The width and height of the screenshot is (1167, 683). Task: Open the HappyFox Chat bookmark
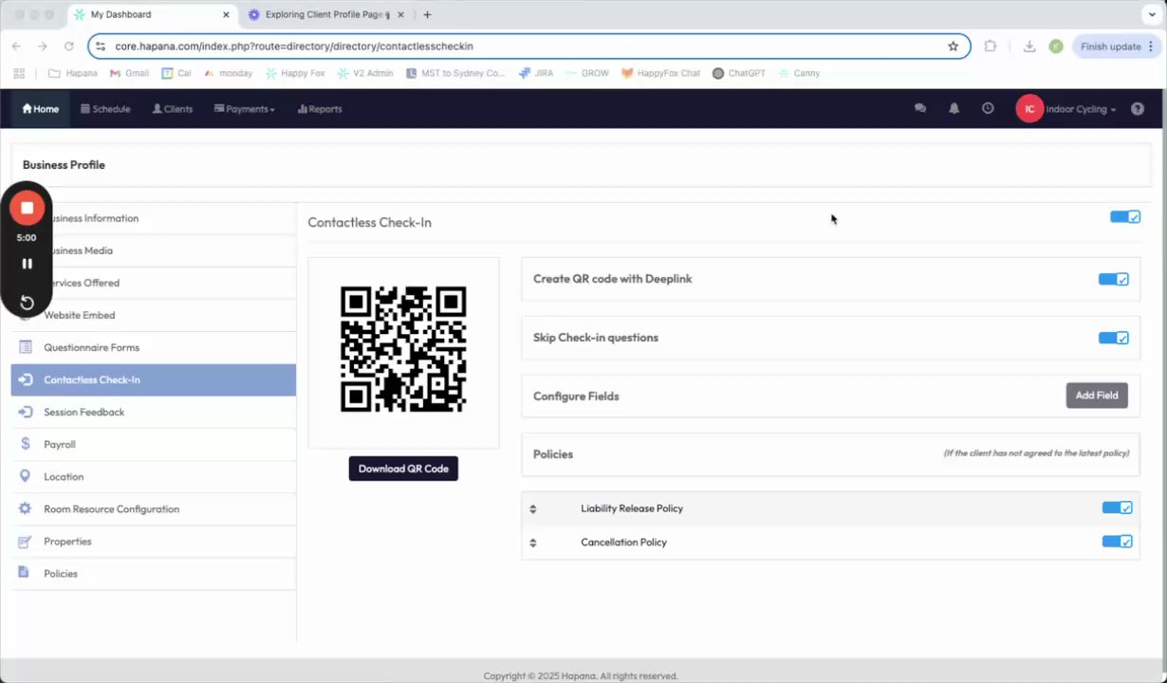pyautogui.click(x=660, y=73)
